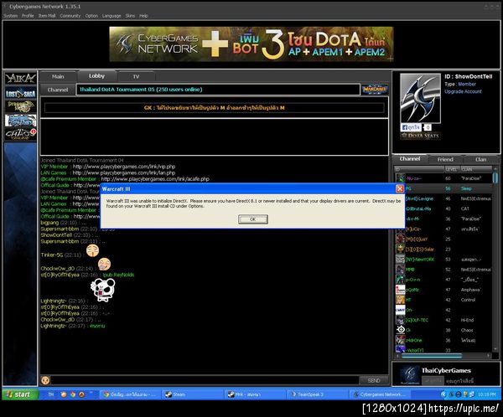The width and height of the screenshot is (503, 417).
Task: Click the Upgrade Account link
Action: click(x=463, y=91)
